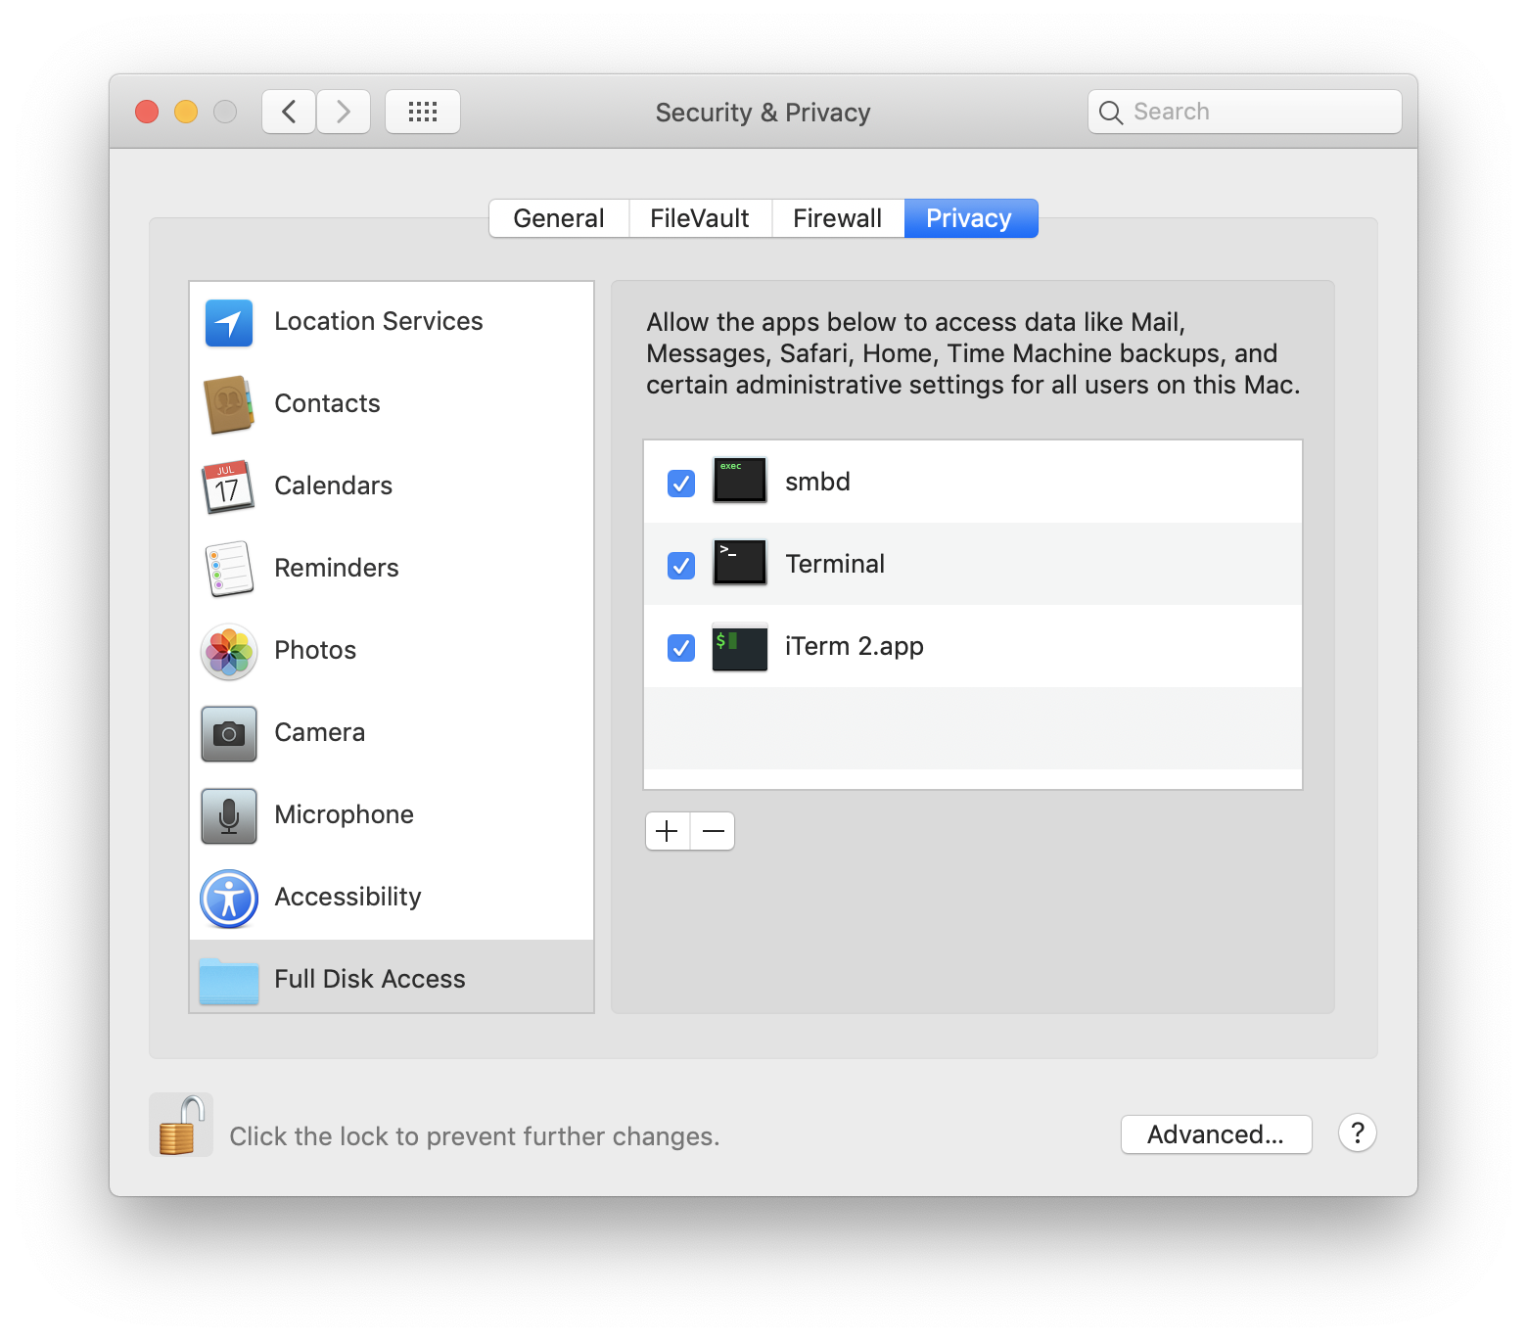This screenshot has width=1527, height=1341.
Task: Click the Photos pinwheel icon
Action: 229,652
